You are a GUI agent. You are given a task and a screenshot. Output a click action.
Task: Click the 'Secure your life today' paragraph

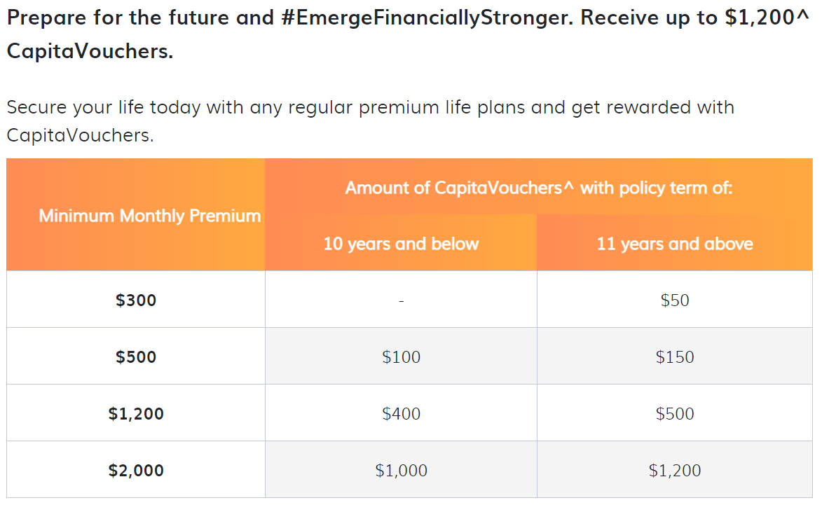pyautogui.click(x=370, y=121)
